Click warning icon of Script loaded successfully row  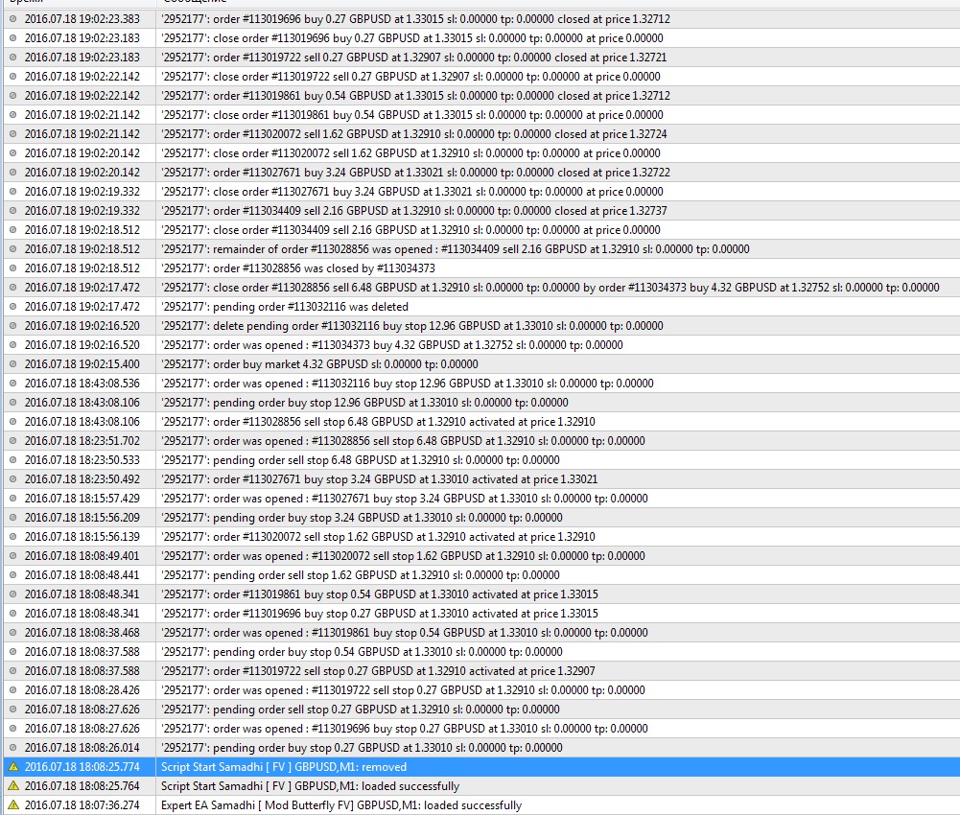click(12, 785)
